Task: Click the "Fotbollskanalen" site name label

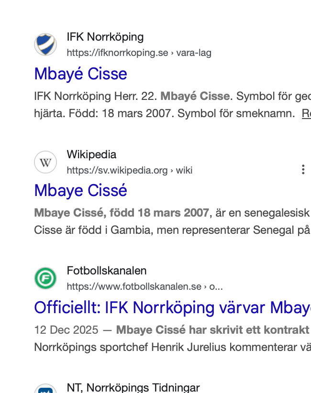Action: 106,271
